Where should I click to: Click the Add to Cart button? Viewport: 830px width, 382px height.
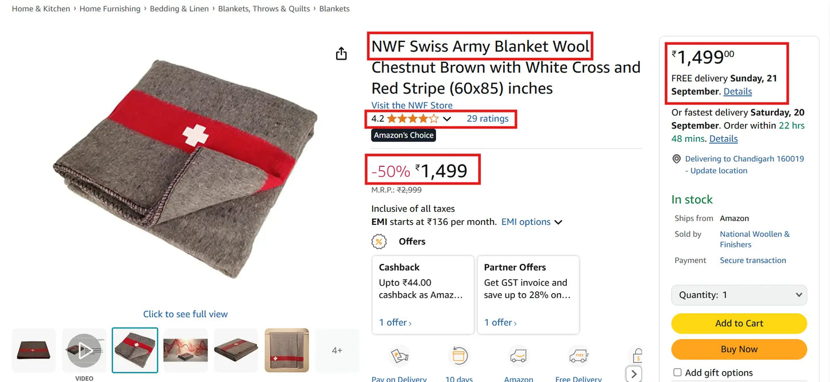739,323
